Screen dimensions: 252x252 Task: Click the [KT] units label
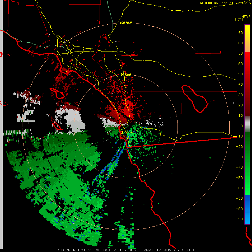[x=239, y=19]
